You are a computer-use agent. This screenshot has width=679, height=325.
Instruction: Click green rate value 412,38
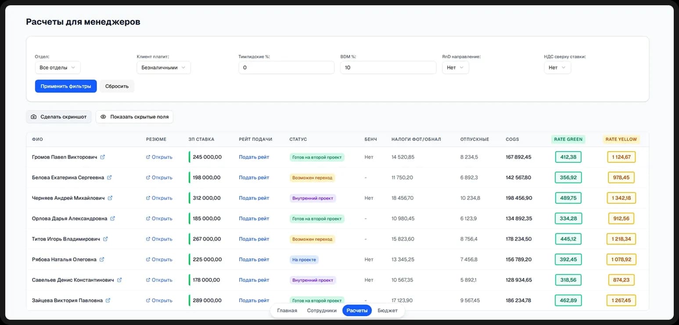pos(568,157)
